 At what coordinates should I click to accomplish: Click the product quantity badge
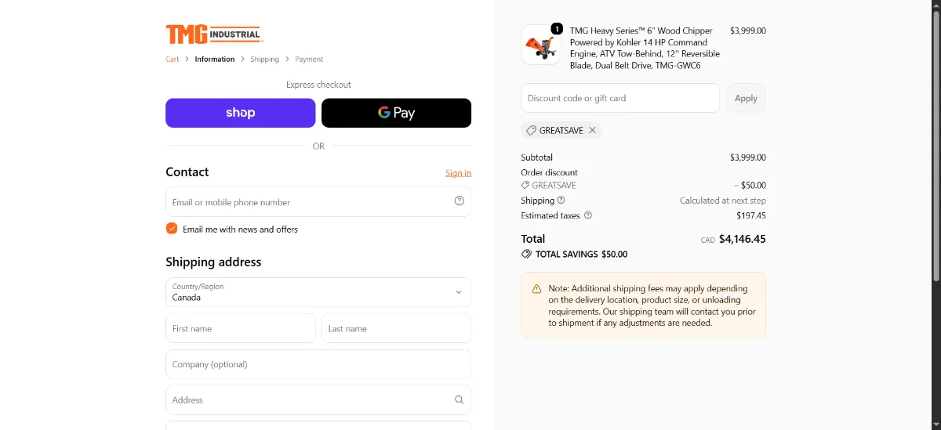[x=557, y=28]
